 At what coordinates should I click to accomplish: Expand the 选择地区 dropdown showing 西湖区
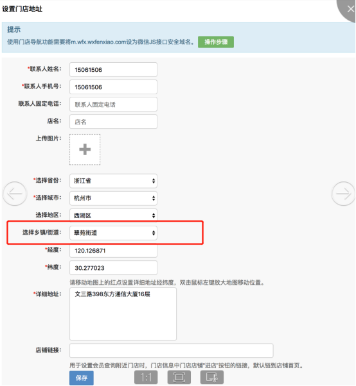click(x=113, y=215)
